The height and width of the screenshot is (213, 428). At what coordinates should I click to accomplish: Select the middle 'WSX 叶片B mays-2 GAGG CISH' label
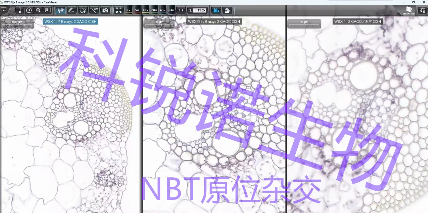pos(214,22)
